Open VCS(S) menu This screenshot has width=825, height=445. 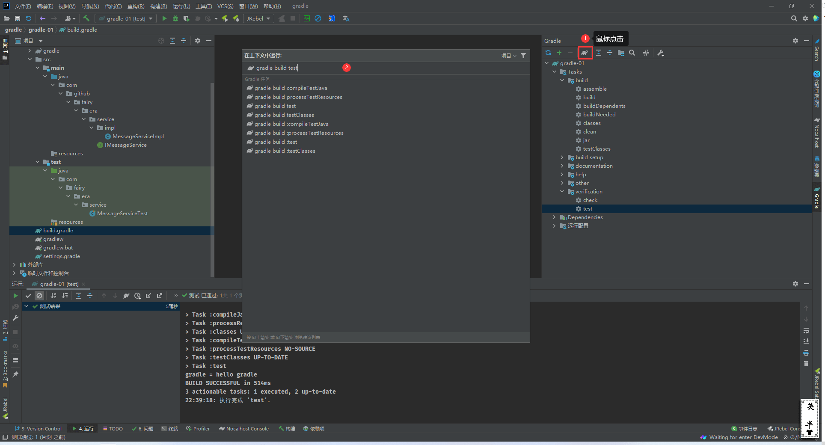[x=225, y=6]
